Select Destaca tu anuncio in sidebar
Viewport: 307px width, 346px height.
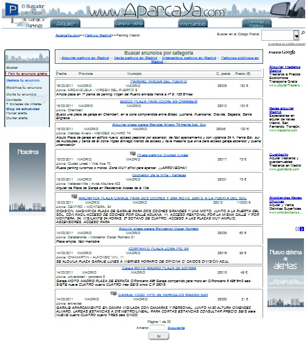(x=23, y=80)
